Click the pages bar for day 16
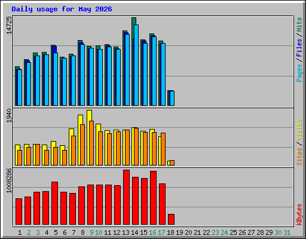This screenshot has width=306, height=239. click(x=154, y=71)
